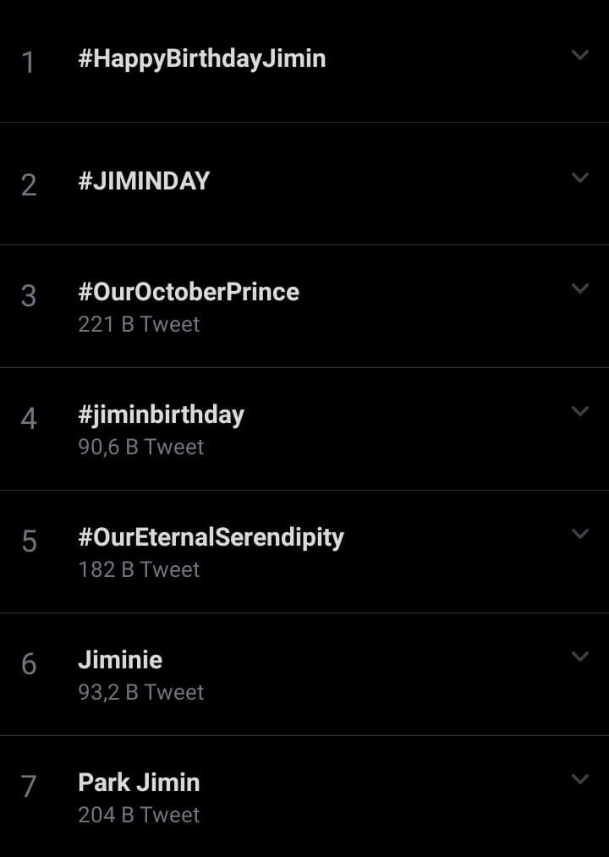
Task: Tap the 182 B Tweet count text
Action: point(139,569)
